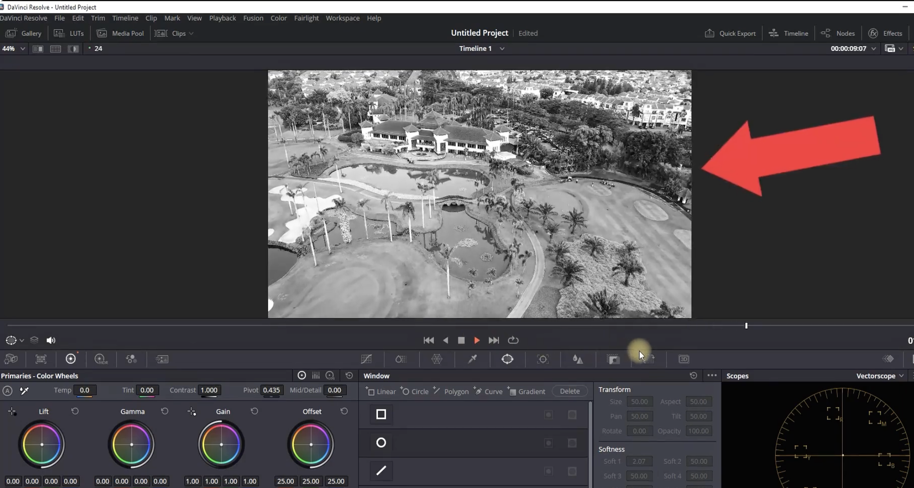This screenshot has width=914, height=488.
Task: Open the Blur palette
Action: point(578,359)
